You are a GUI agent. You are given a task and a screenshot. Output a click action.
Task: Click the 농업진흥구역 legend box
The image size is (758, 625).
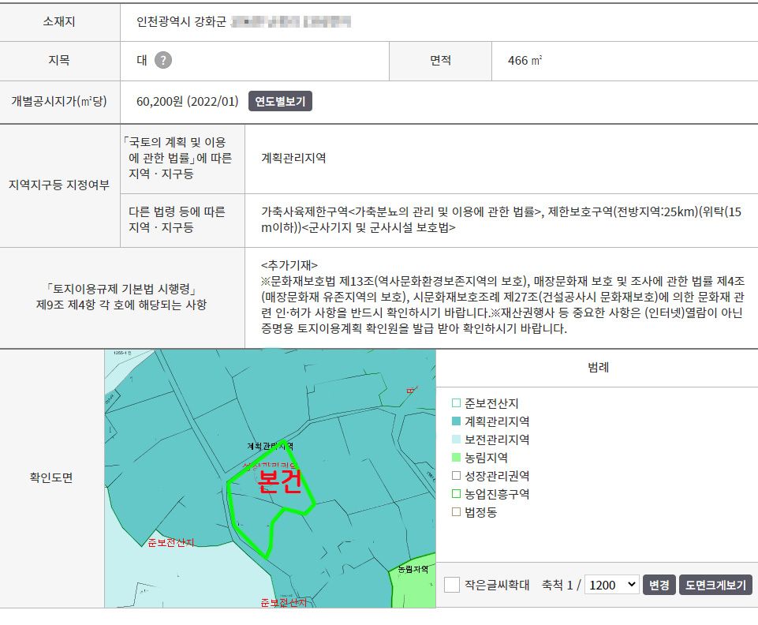tap(456, 494)
